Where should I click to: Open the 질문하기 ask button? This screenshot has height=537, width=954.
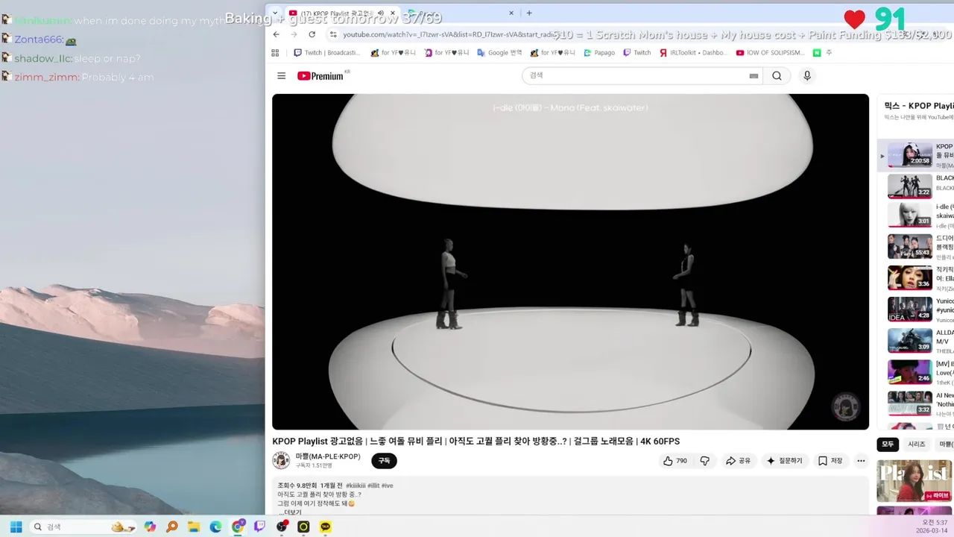coord(785,461)
